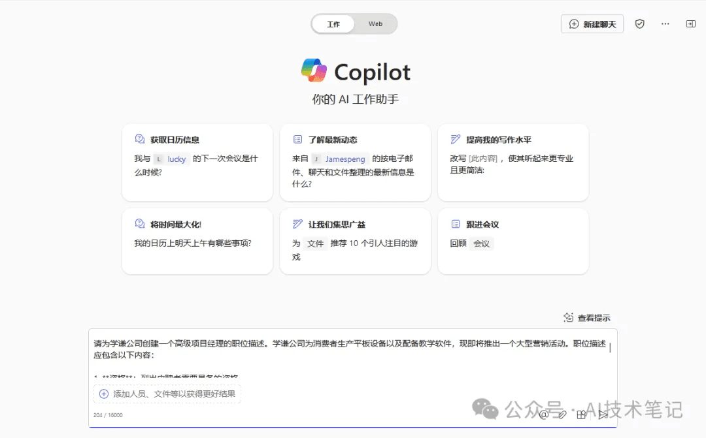Click the @ mention icon in input
Screen dimensions: 706x438
coord(544,415)
